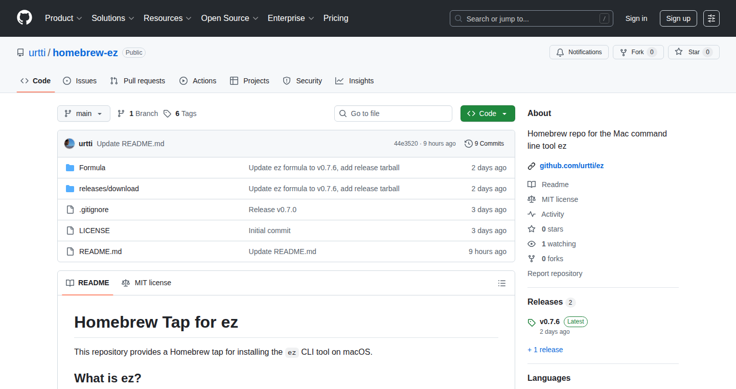Open the .gitignore file name
This screenshot has height=389, width=736.
(x=94, y=210)
